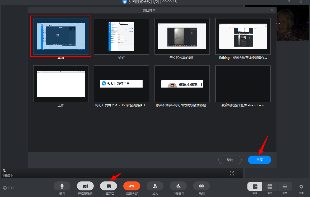
Task: Expand video to fullscreen arrows icon
Action: point(232,173)
